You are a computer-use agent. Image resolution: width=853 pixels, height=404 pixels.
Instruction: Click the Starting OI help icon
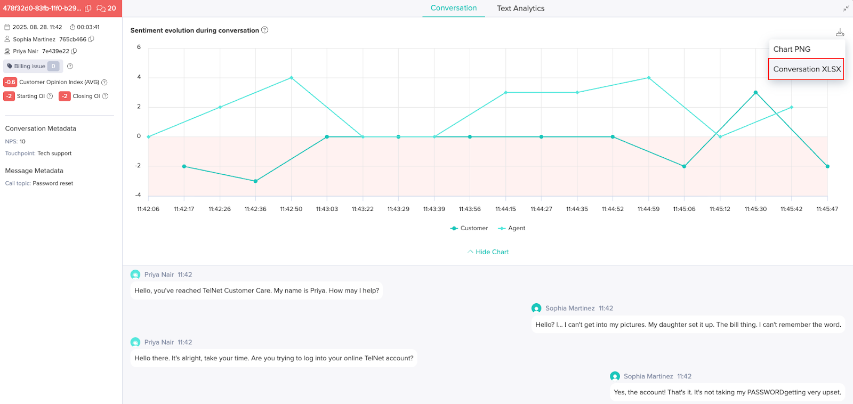(50, 96)
